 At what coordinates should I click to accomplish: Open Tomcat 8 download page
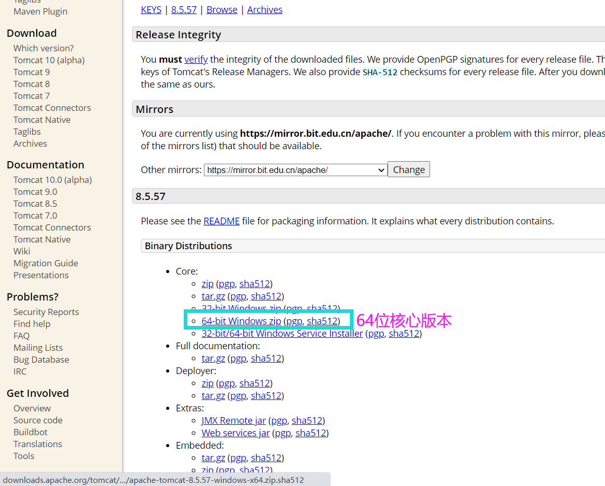point(32,84)
